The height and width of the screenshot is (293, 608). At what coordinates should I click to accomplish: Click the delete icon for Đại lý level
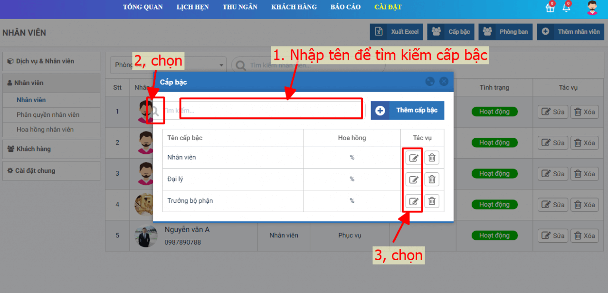pos(432,180)
